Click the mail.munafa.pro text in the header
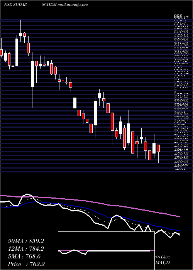Image resolution: width=193 pixels, height=270 pixels. [73, 5]
